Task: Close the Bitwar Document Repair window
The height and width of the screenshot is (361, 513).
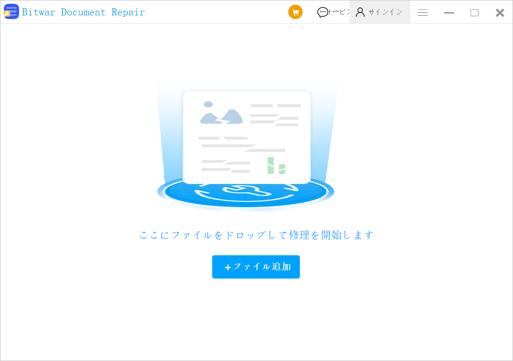Action: pyautogui.click(x=500, y=13)
